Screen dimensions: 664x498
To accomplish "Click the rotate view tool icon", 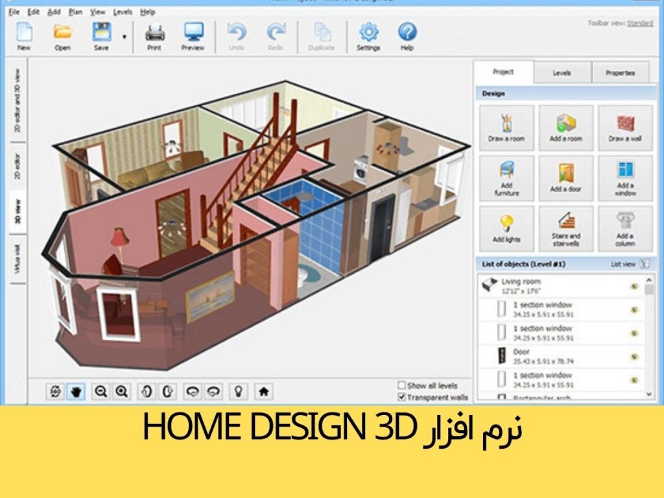I will (55, 391).
